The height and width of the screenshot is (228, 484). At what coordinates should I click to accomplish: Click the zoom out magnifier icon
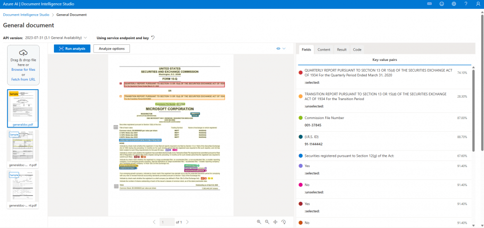(267, 222)
